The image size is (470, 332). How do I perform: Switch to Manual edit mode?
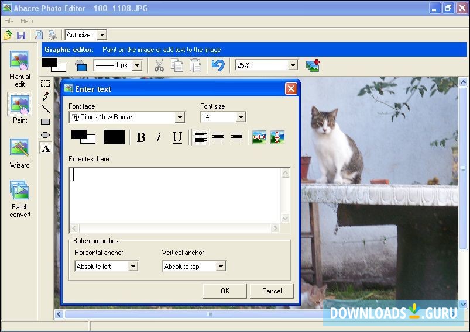[20, 68]
